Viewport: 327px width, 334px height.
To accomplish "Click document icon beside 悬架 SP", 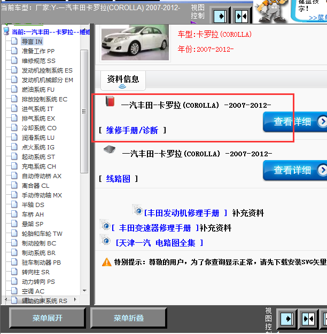I will click(14, 224).
